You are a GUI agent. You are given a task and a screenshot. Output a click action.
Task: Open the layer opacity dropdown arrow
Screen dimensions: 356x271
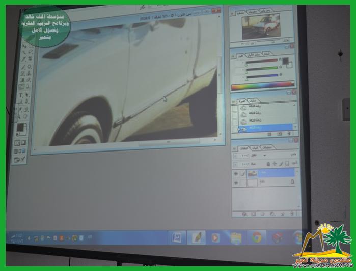point(235,156)
